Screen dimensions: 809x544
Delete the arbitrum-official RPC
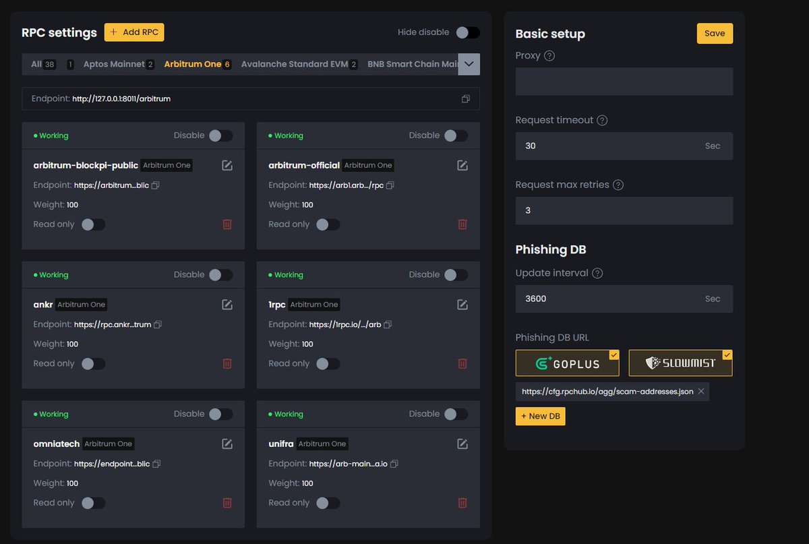click(x=462, y=224)
